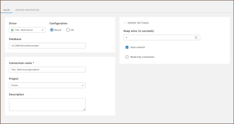Decrease Keep alive value with down arrow
The height and width of the screenshot is (124, 234).
pyautogui.click(x=196, y=39)
